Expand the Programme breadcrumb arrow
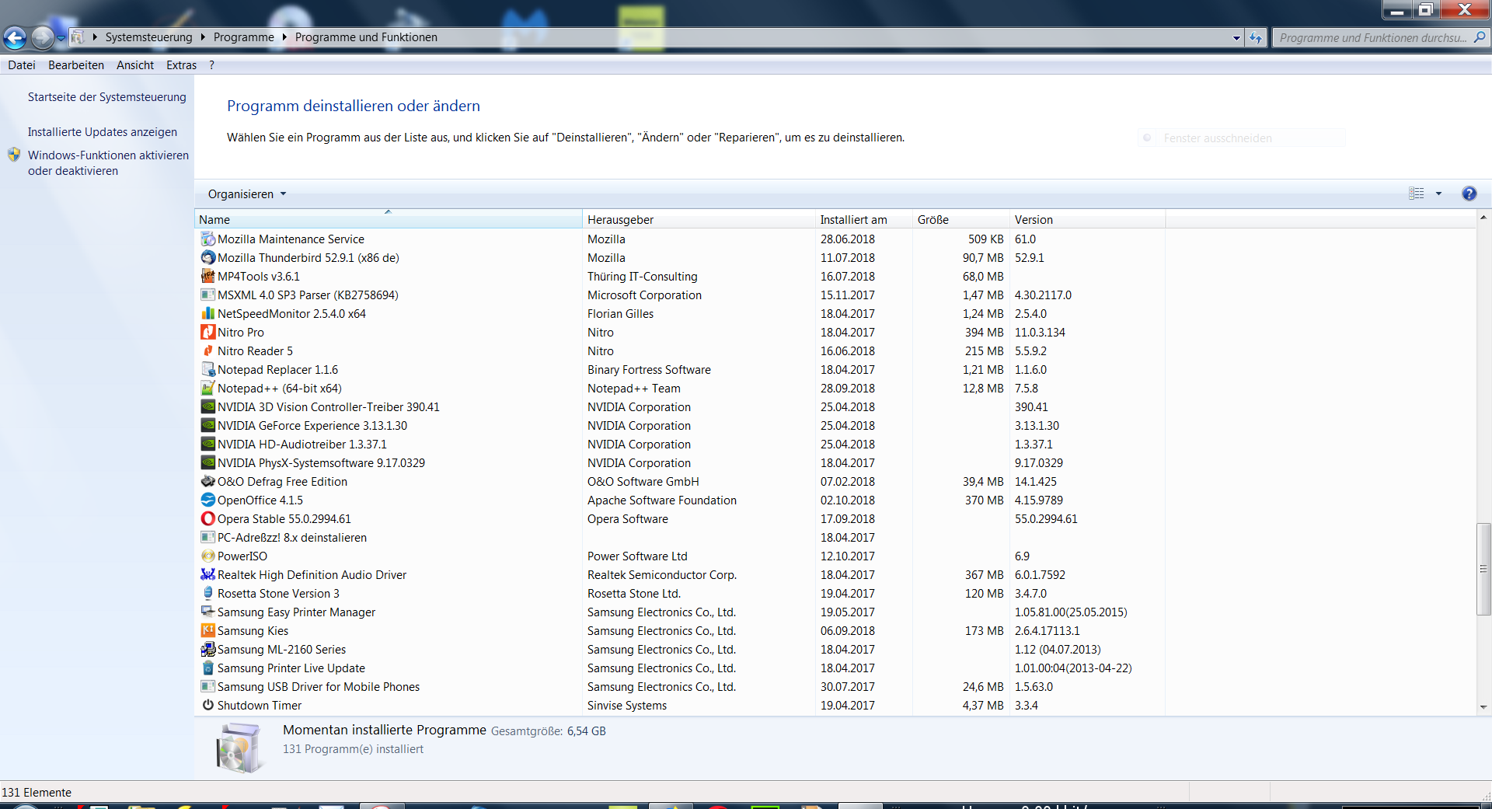This screenshot has height=809, width=1492. [x=284, y=37]
